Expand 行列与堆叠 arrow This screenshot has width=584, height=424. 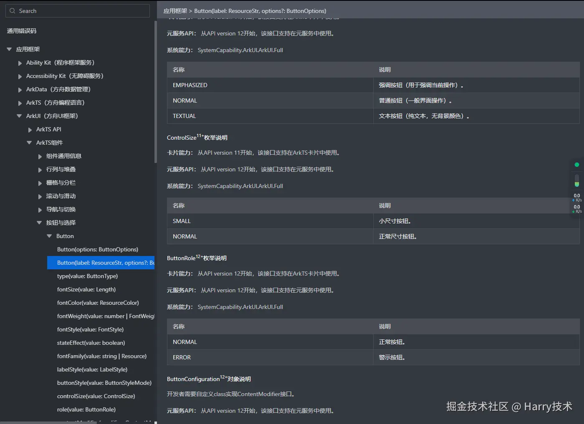40,170
